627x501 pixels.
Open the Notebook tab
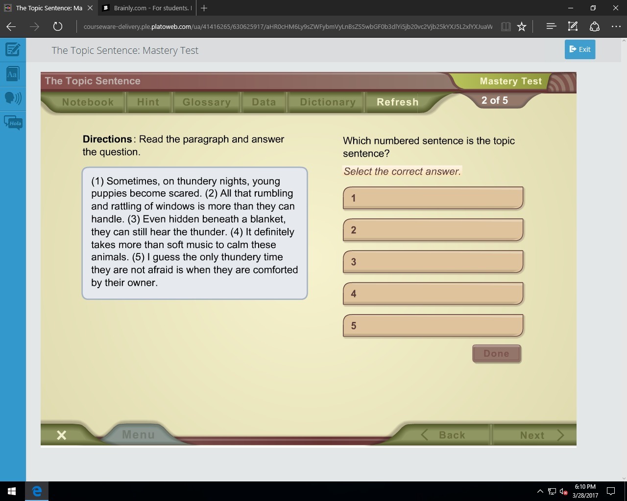[88, 102]
